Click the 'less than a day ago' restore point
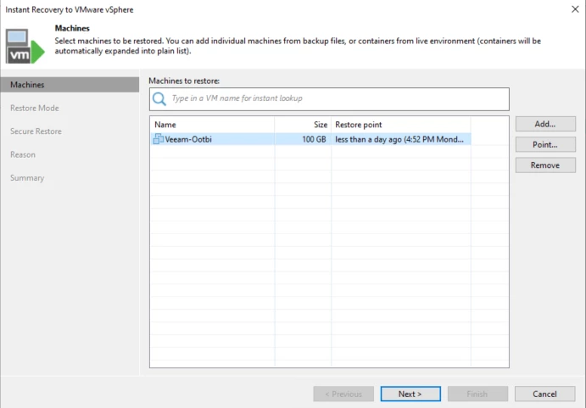 click(x=399, y=139)
